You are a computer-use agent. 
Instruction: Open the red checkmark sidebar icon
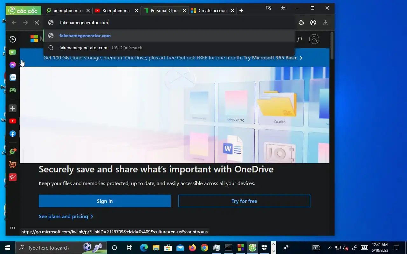[x=13, y=177]
